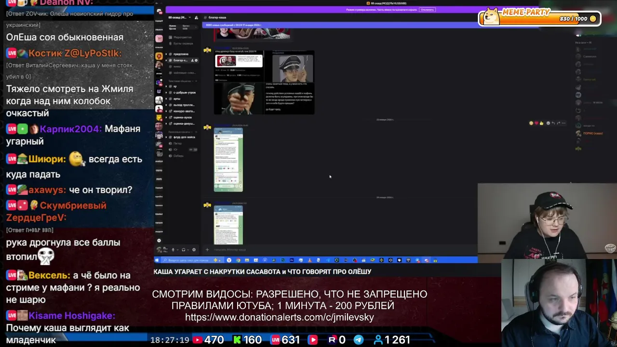This screenshot has width=617, height=347.
Task: Open user settings gear icon
Action: click(194, 250)
